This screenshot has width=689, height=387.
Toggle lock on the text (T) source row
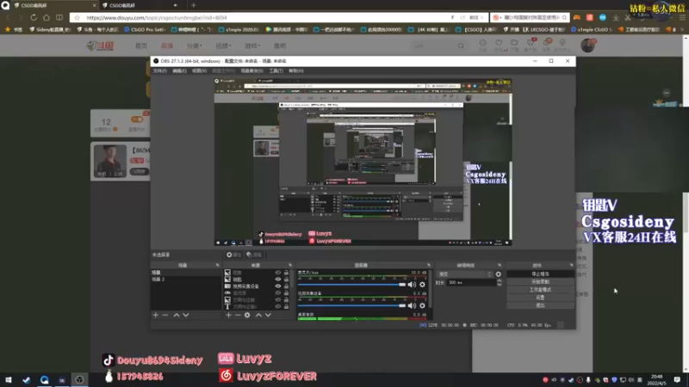(x=286, y=306)
